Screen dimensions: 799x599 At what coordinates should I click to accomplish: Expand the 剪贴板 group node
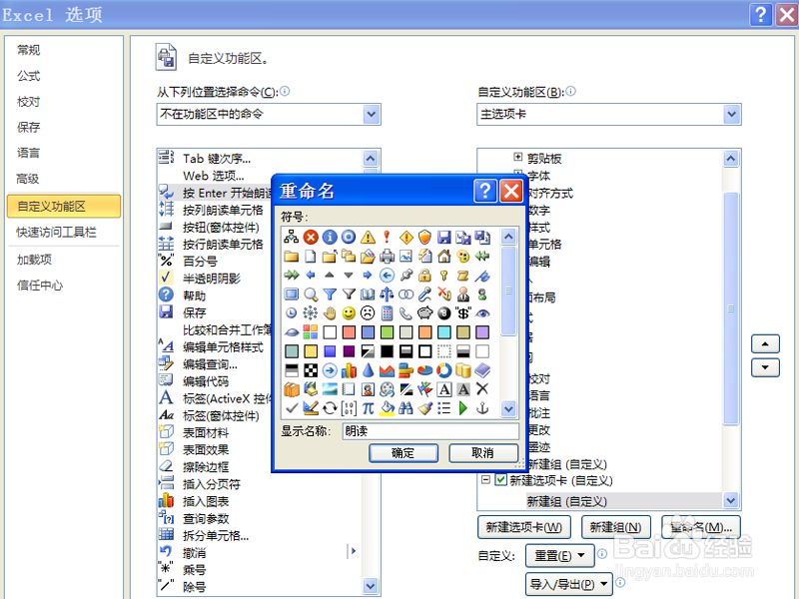click(518, 157)
